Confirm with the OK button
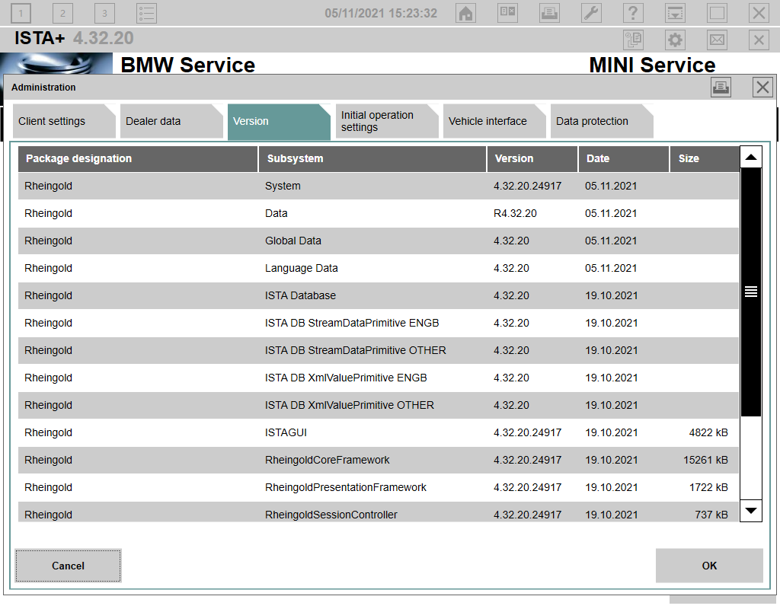The height and width of the screenshot is (609, 780). tap(709, 566)
